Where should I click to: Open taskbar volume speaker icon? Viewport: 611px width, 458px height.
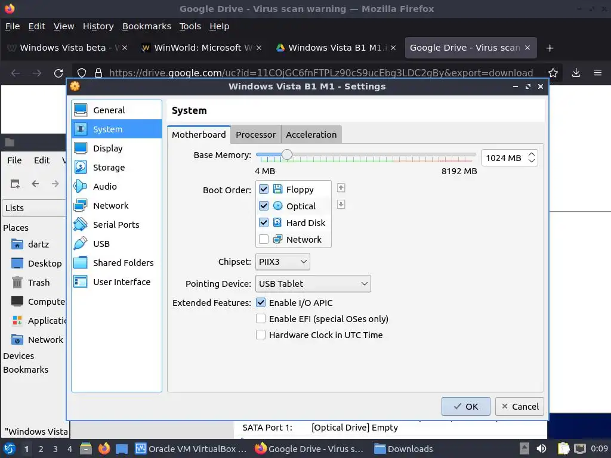541,448
